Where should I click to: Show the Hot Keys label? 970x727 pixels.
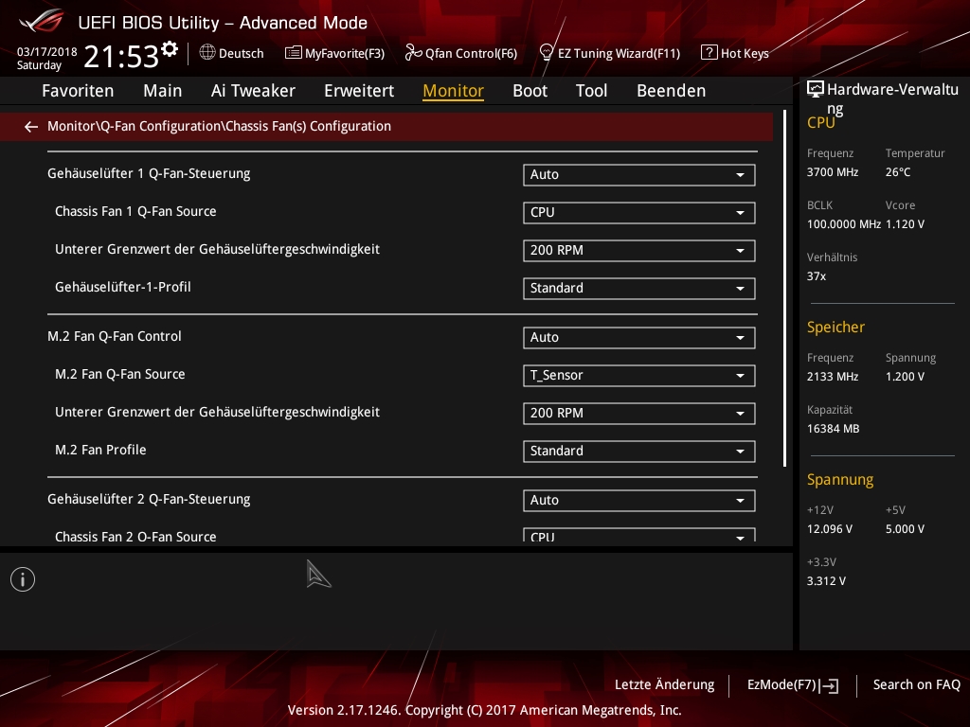(x=745, y=53)
